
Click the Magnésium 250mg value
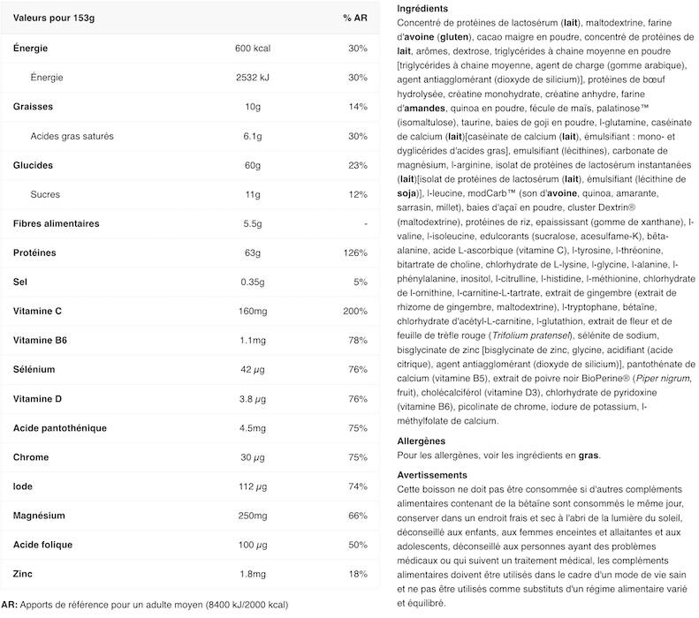(253, 516)
